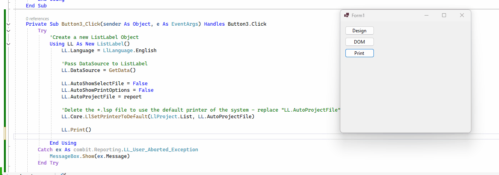Click the DOM button in Form1

[359, 42]
